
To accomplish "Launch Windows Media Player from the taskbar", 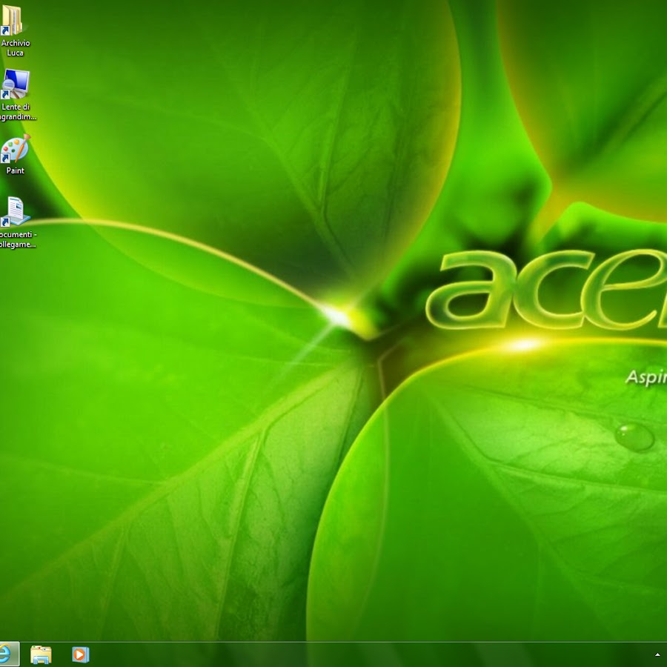I will 80,654.
